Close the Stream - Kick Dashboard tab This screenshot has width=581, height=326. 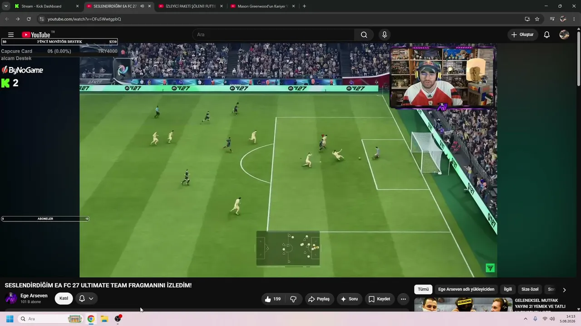tap(77, 6)
